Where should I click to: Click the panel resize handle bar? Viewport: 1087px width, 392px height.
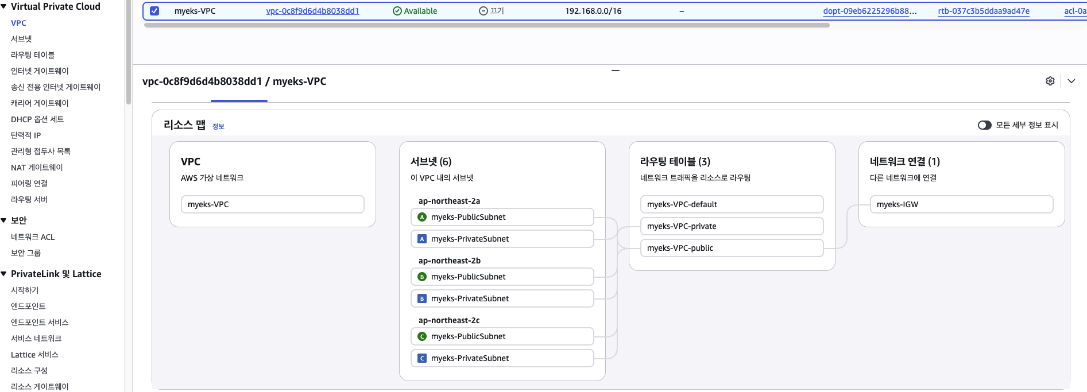(616, 71)
